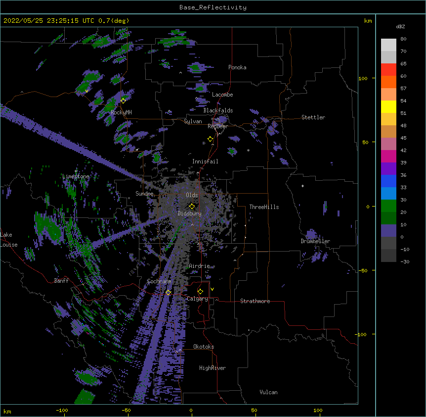The height and width of the screenshot is (417, 426).
Task: Click the 80 value atop the dBZ legend
Action: (403, 39)
